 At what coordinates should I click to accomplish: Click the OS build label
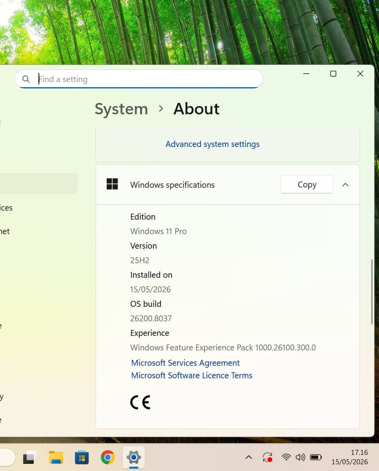146,304
